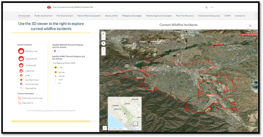Click the City of Corona logo icon
263x137 pixels.
tap(49, 7)
